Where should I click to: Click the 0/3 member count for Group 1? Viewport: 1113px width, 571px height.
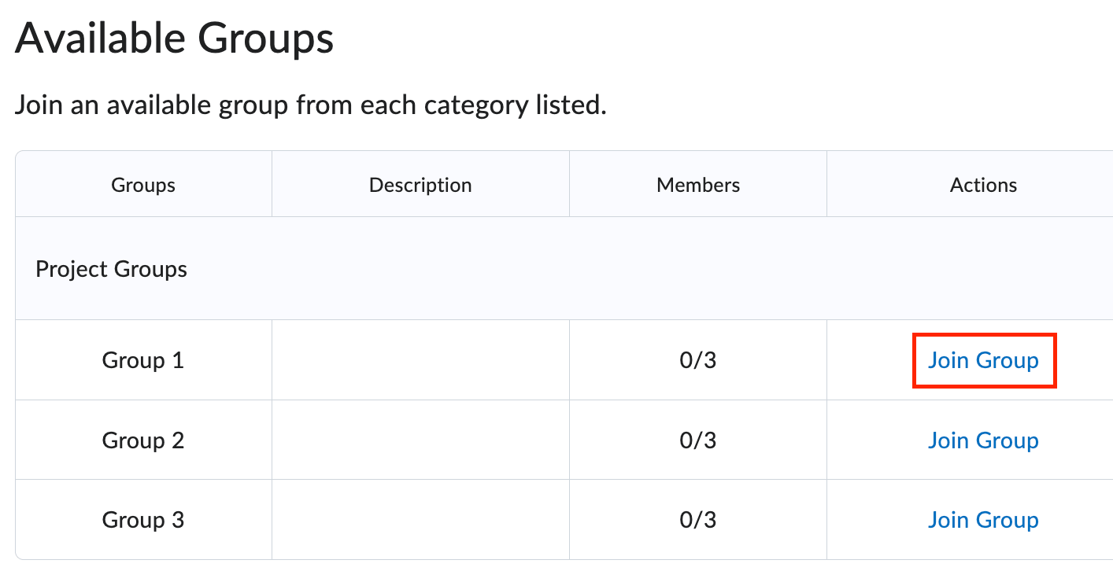697,360
